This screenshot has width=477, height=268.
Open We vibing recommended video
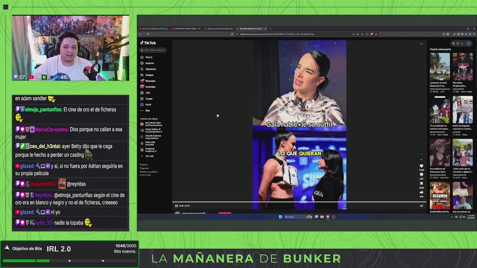coord(463,67)
